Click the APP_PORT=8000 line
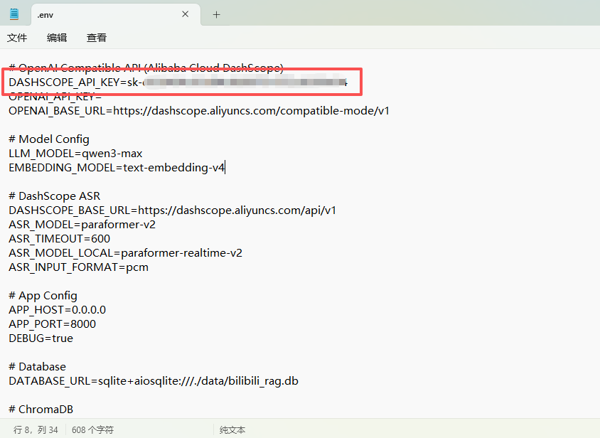The height and width of the screenshot is (438, 600). coord(53,324)
